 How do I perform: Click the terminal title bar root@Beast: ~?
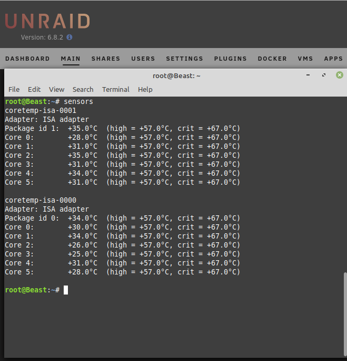176,76
